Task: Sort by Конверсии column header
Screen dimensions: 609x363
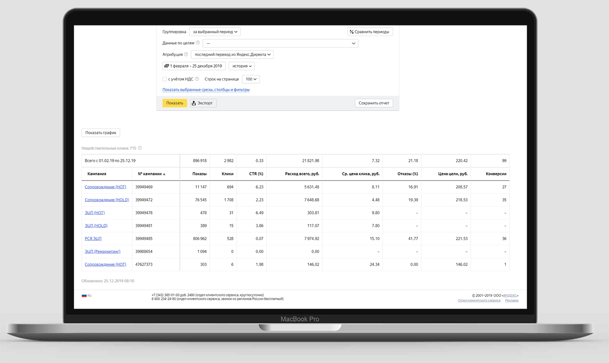Action: click(x=496, y=174)
